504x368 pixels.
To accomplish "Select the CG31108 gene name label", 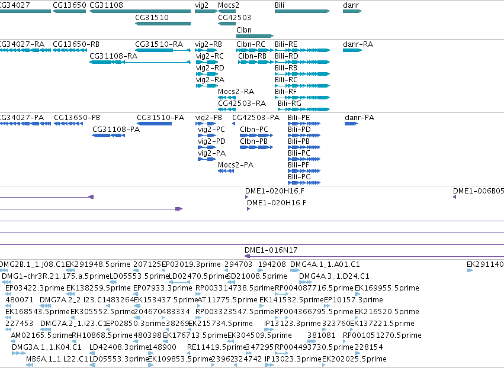I will point(106,5).
